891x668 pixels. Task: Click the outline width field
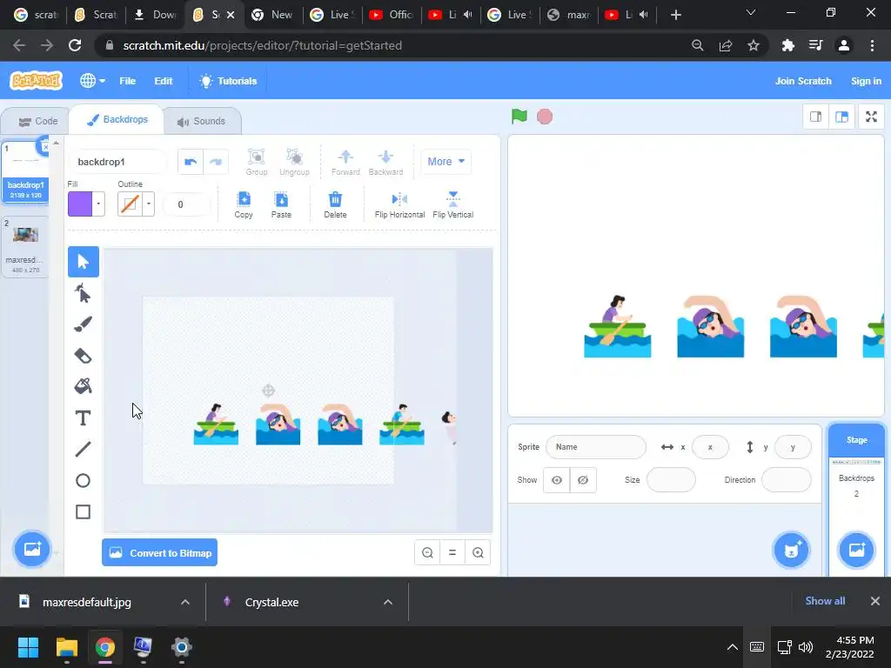tap(186, 204)
